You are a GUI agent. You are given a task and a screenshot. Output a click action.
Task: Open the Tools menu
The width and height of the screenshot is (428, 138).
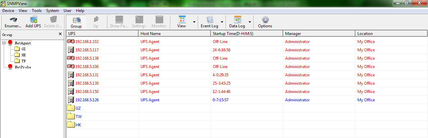(36, 11)
